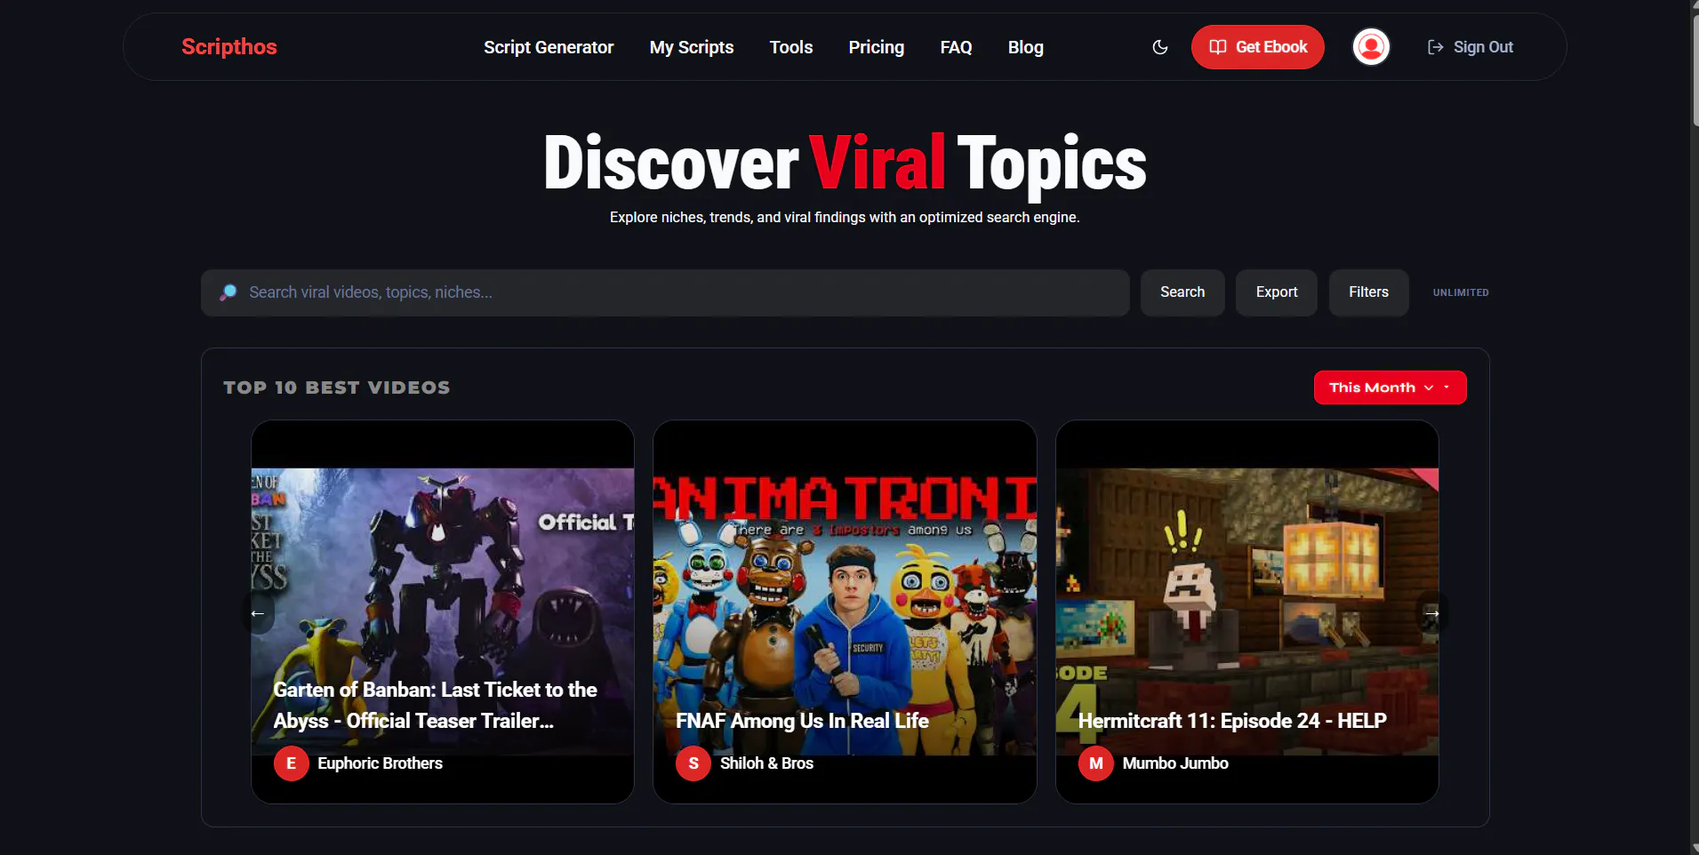Open the Tools menu
This screenshot has width=1699, height=855.
(791, 47)
